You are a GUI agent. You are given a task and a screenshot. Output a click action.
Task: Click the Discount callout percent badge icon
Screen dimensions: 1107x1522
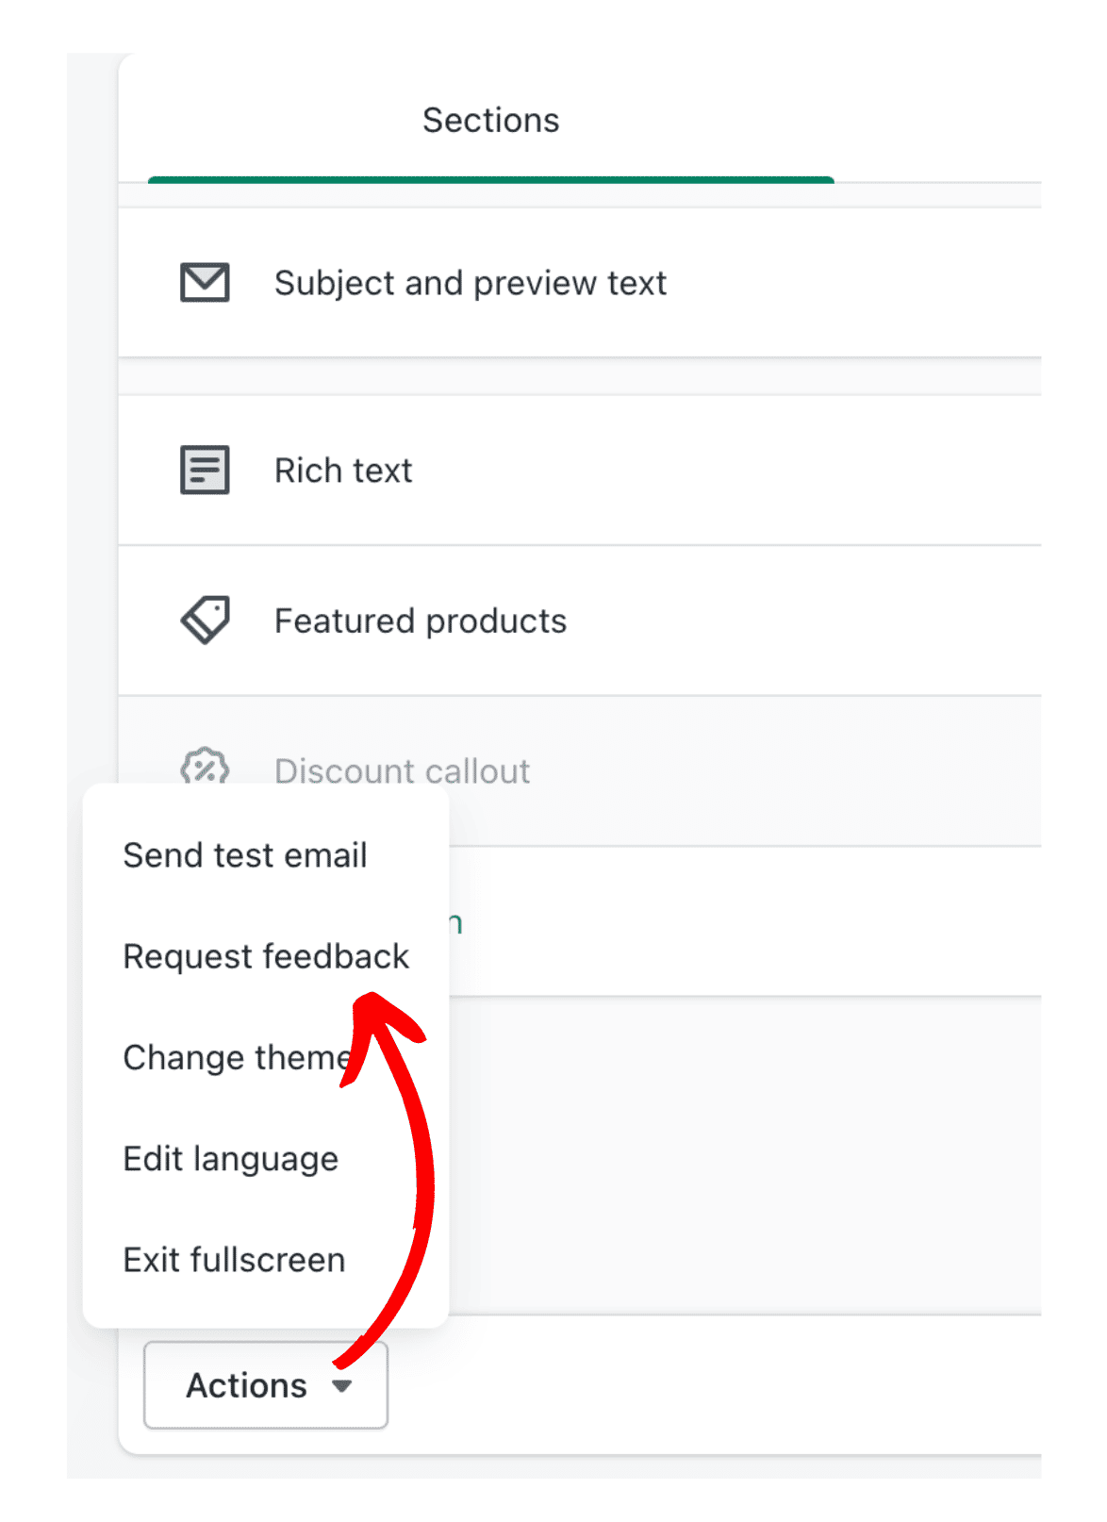(205, 766)
